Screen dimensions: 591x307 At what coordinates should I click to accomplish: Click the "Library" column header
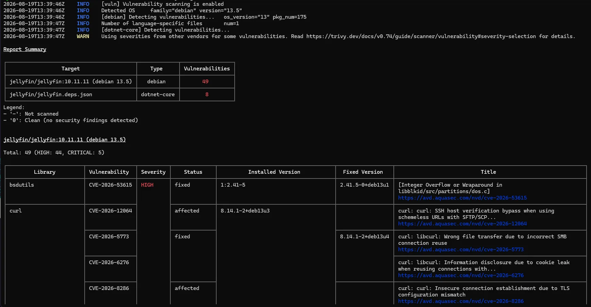(x=45, y=172)
